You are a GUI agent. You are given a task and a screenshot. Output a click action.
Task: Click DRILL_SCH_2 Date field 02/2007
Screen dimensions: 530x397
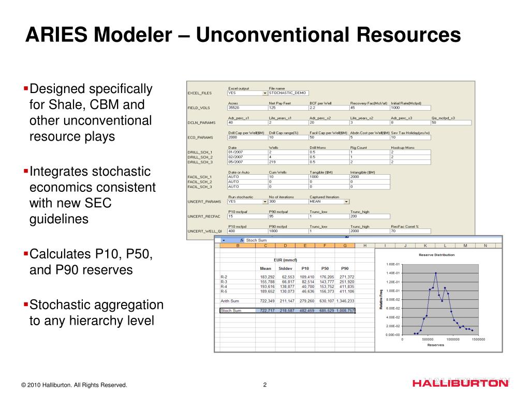point(248,157)
